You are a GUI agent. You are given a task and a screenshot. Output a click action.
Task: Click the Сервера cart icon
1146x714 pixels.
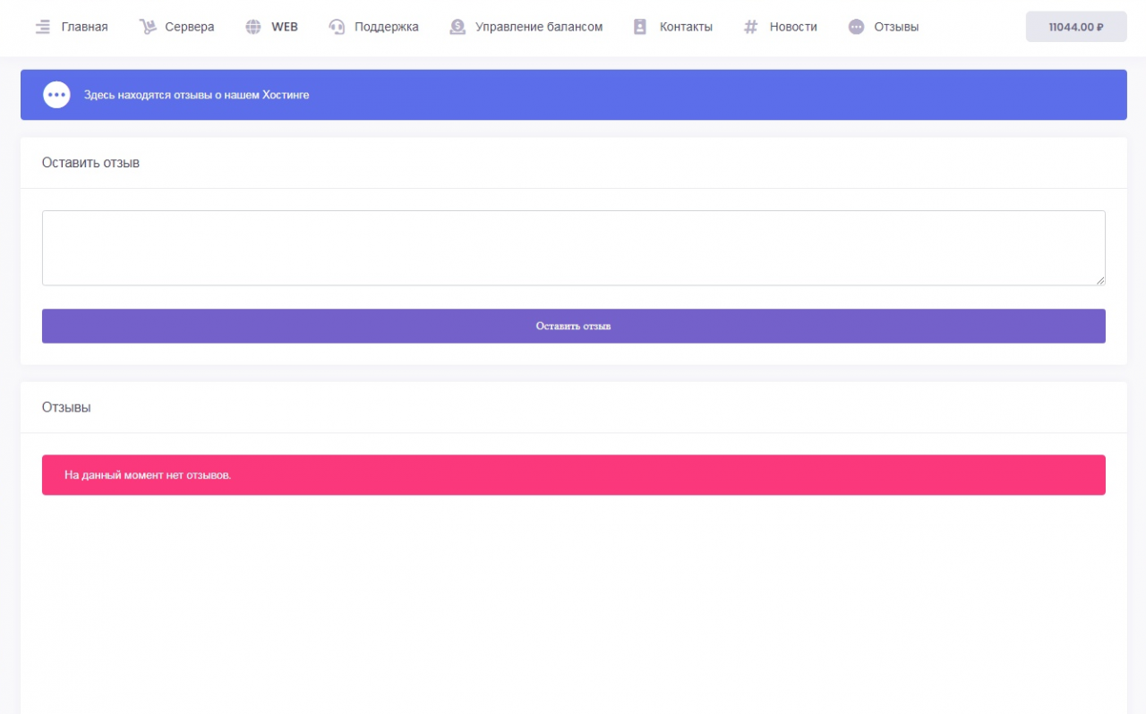click(x=148, y=27)
